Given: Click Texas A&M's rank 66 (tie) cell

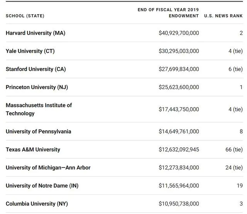Looking at the screenshot, I should pyautogui.click(x=234, y=150).
